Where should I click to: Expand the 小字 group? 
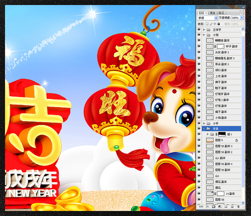204,123
